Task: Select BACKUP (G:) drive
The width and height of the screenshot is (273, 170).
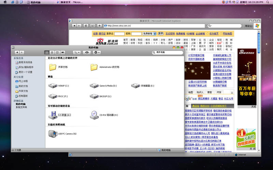Action: 100,96
